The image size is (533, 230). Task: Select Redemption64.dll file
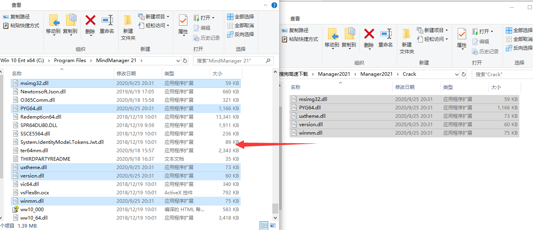tap(126, 117)
